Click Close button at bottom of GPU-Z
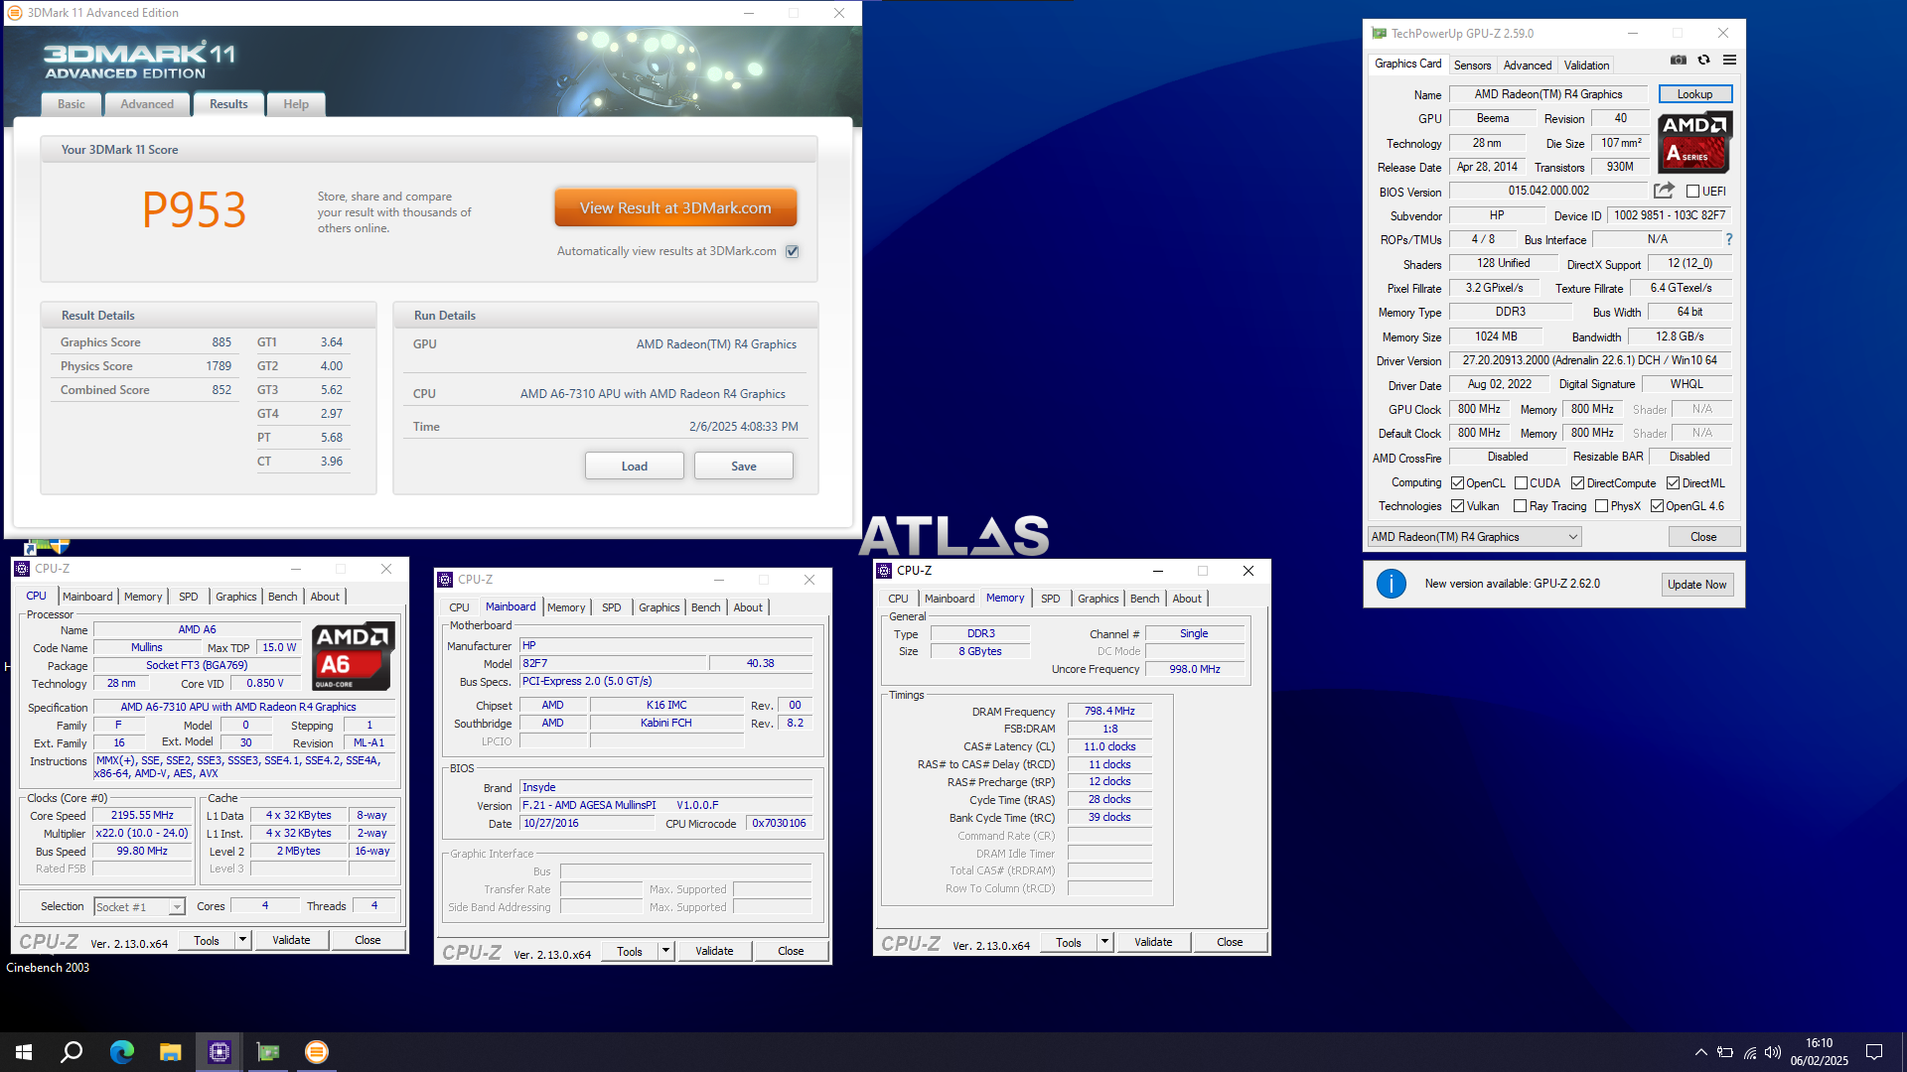Screen dimensions: 1907x1072 pyautogui.click(x=1703, y=537)
